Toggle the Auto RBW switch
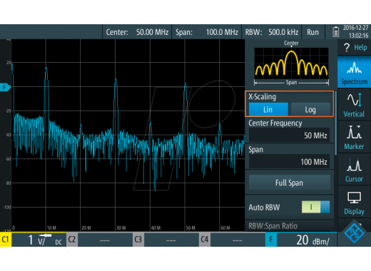Viewport: 371px width, 271px height. pos(315,207)
